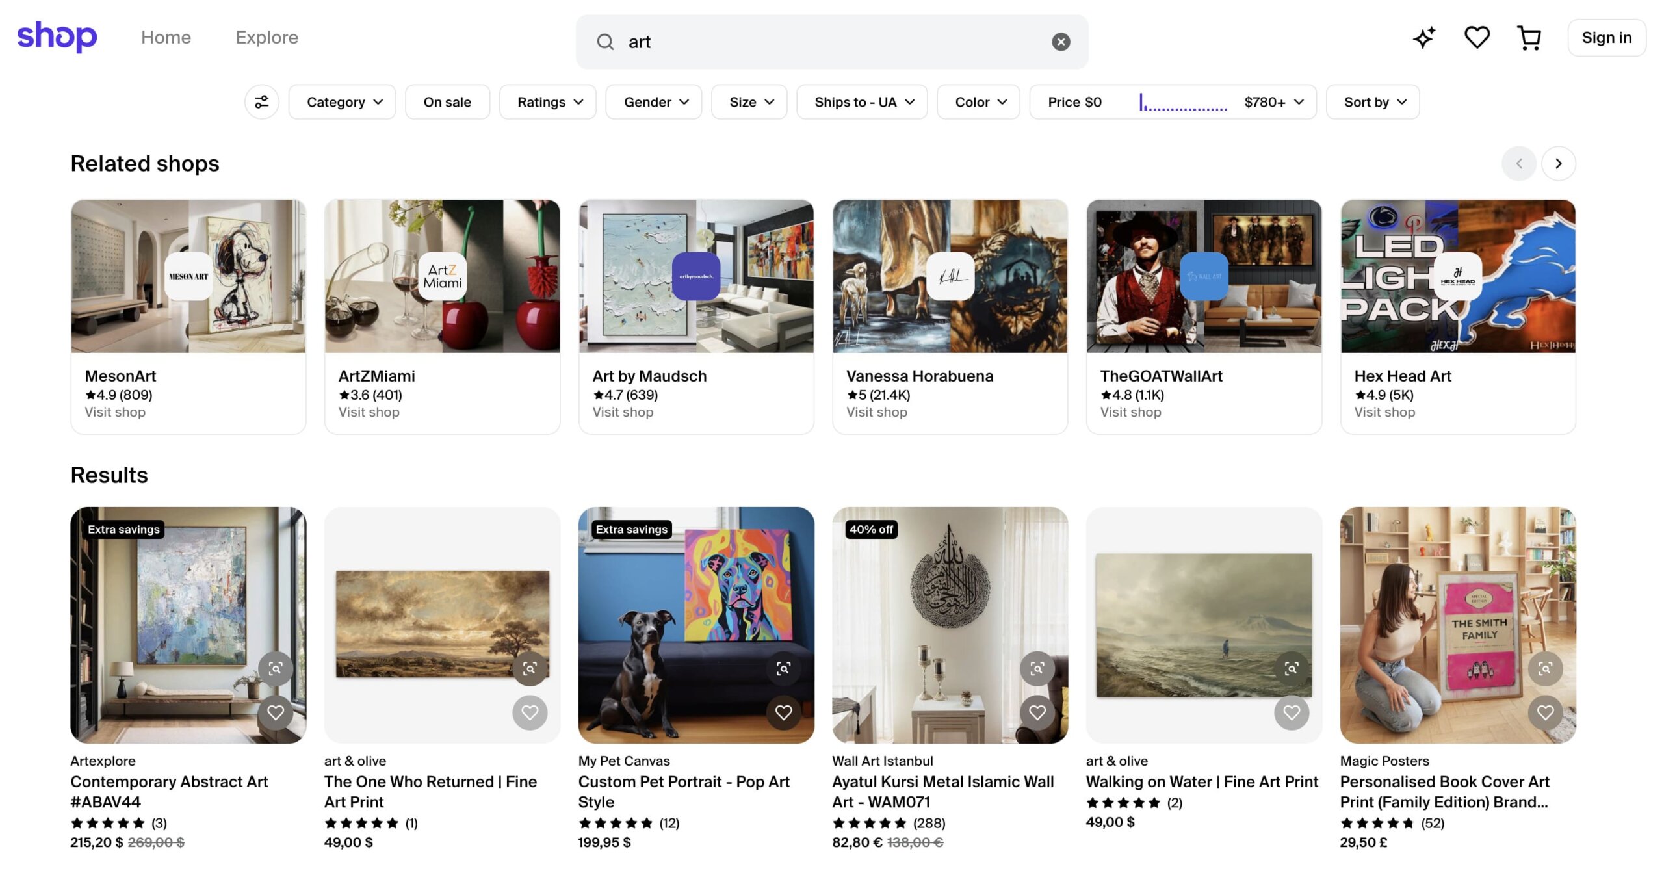
Task: Open the Vanessa Horabuena shop image
Action: 950,276
